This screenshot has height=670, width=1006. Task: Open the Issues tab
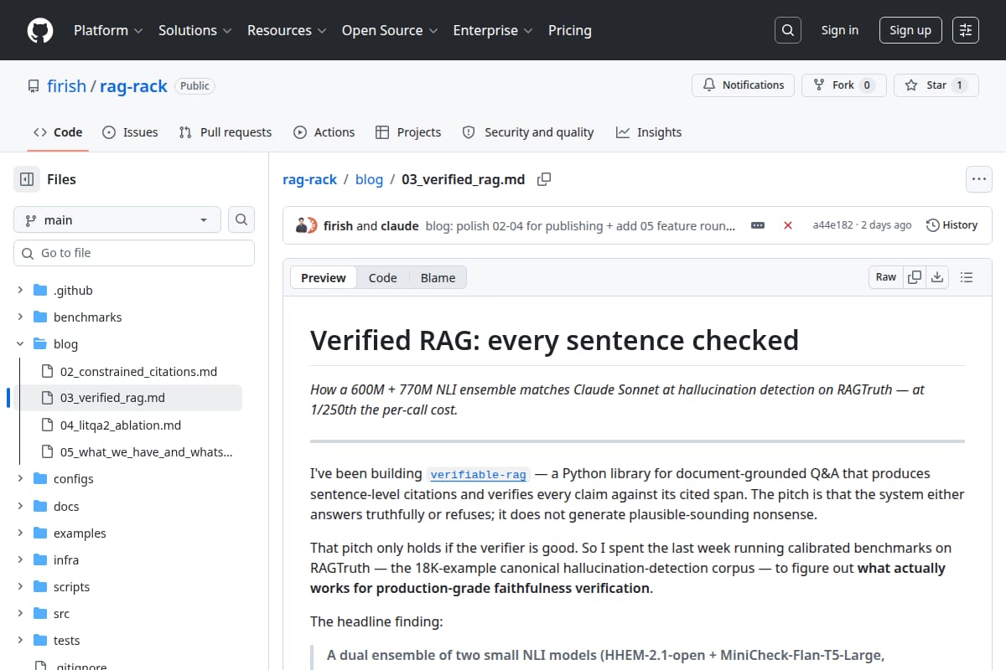pyautogui.click(x=130, y=132)
